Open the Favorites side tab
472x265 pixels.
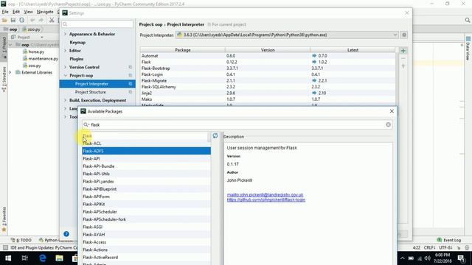pyautogui.click(x=4, y=219)
